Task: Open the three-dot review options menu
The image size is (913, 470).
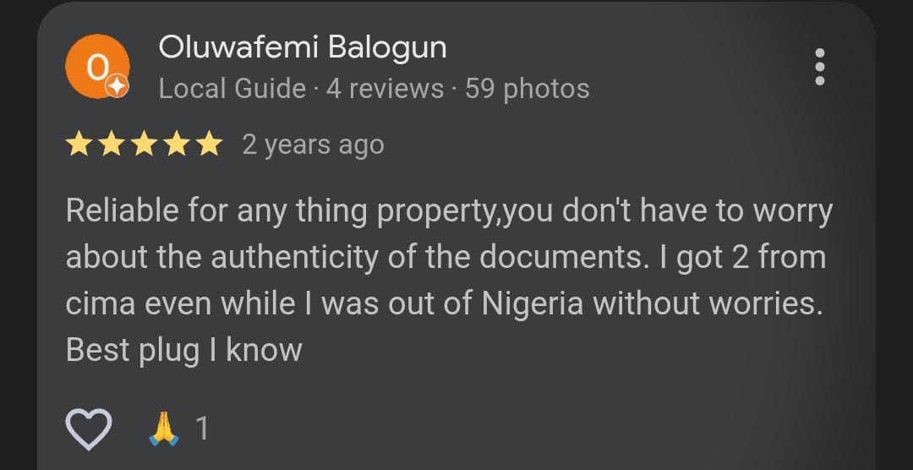Action: coord(820,67)
